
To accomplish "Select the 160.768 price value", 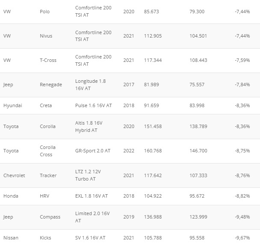I will (153, 151).
